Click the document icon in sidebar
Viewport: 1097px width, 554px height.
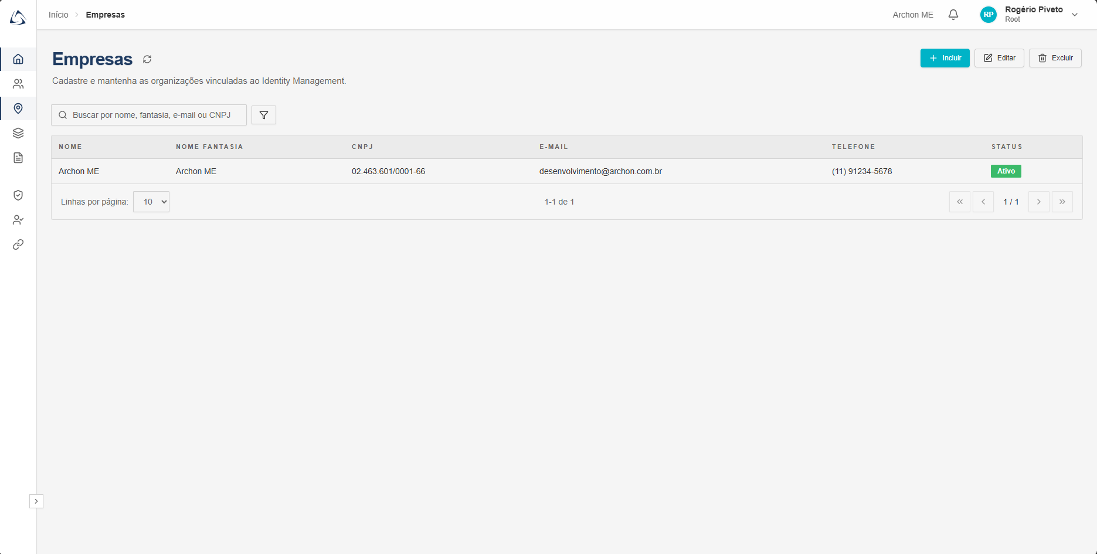coord(18,158)
